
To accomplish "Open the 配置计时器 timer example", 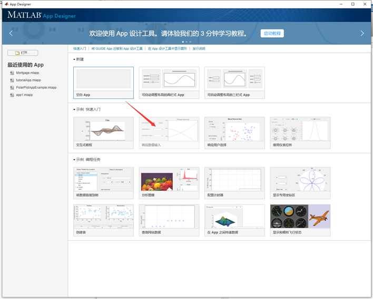I will 234,183.
